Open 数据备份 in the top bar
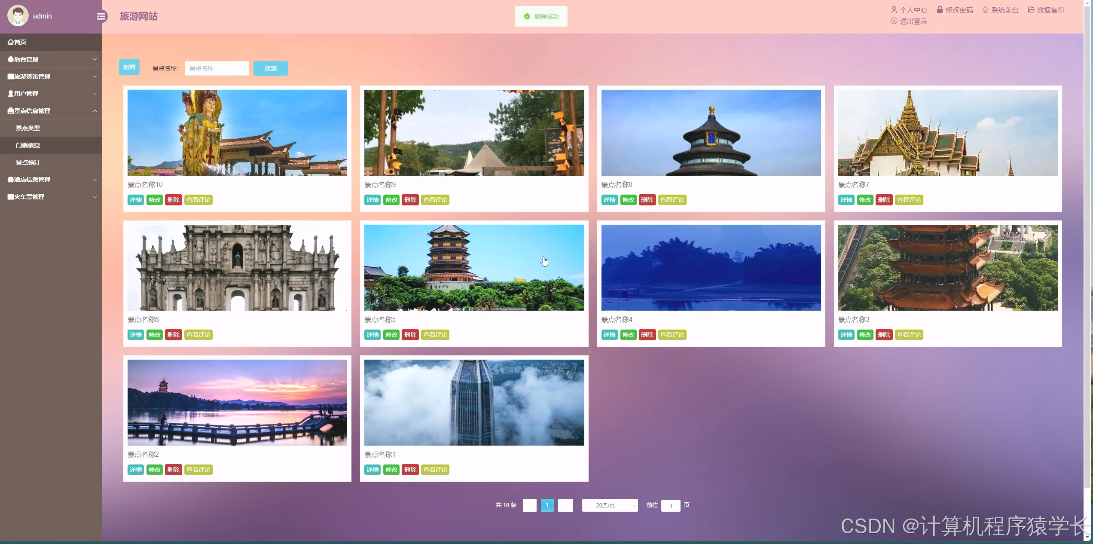The width and height of the screenshot is (1093, 544). pyautogui.click(x=1046, y=10)
